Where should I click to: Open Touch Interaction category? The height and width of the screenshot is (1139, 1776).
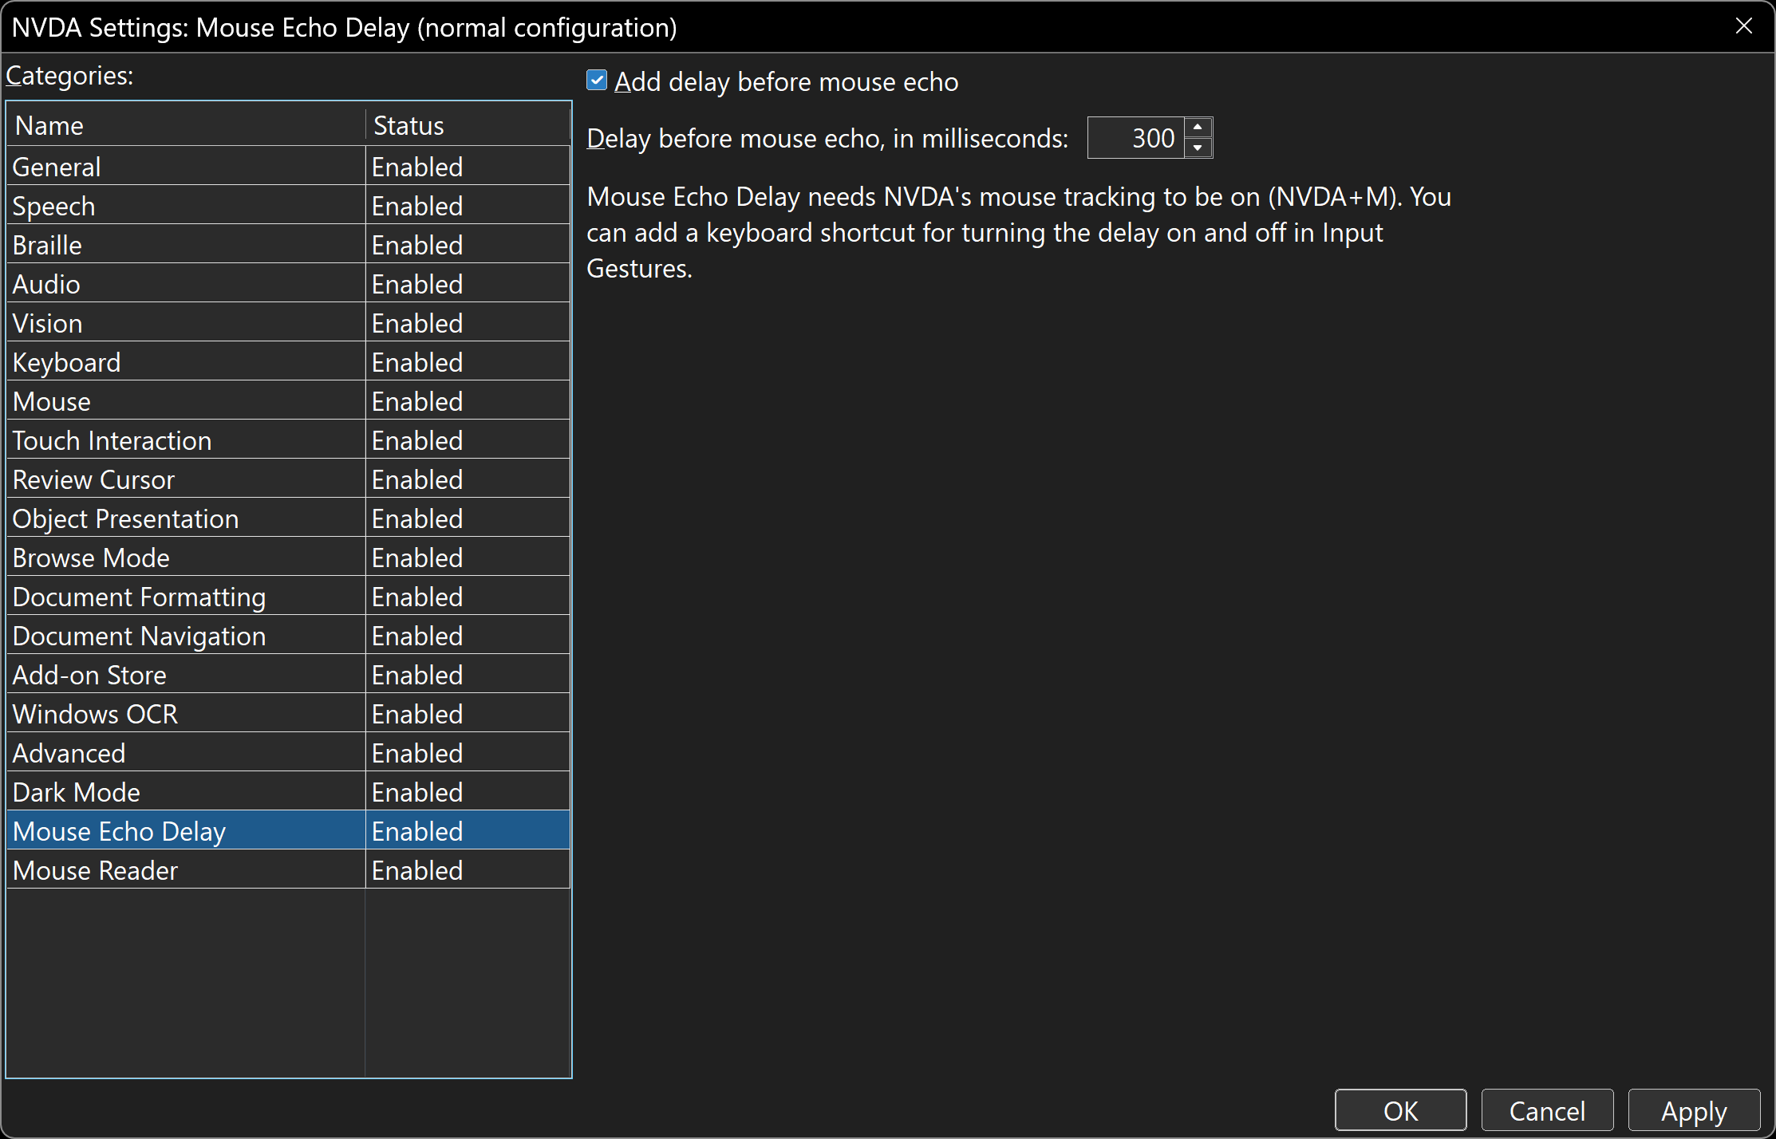coord(288,440)
